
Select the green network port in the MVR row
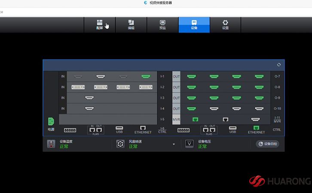(195, 119)
